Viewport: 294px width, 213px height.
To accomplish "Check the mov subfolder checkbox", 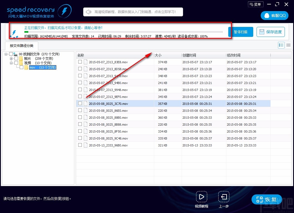I will pos(22,67).
